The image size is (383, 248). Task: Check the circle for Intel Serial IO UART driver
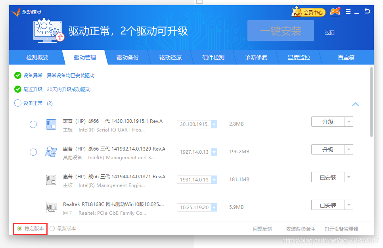click(x=33, y=124)
